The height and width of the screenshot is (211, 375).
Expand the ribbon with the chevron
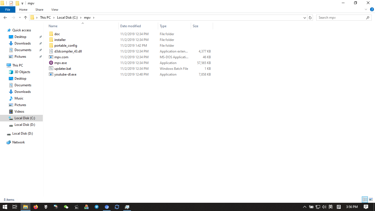coord(366,9)
